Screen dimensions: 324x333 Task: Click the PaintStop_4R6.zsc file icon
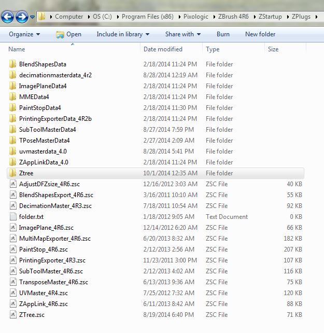coord(13,249)
